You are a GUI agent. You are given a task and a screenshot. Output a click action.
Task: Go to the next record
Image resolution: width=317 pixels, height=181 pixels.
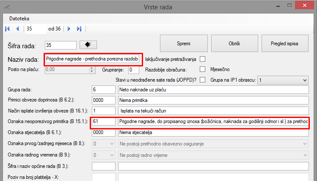coord(69,29)
